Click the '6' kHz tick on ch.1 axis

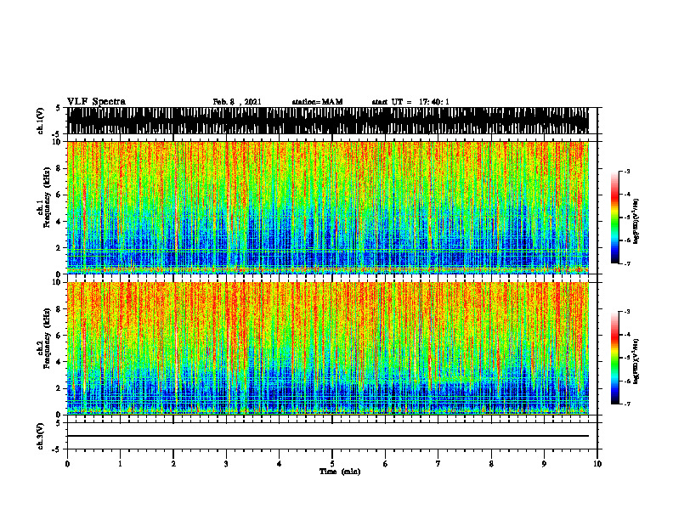tap(59, 195)
